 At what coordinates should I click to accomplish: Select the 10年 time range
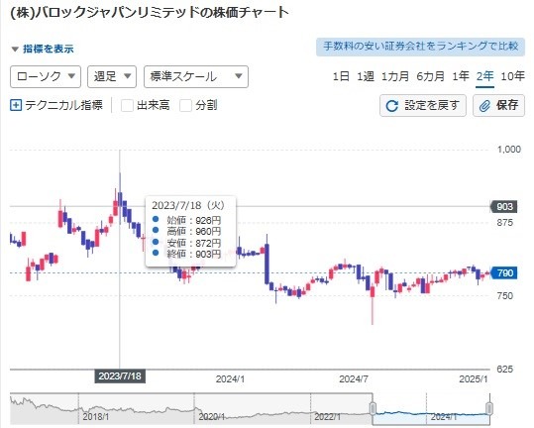coord(512,76)
